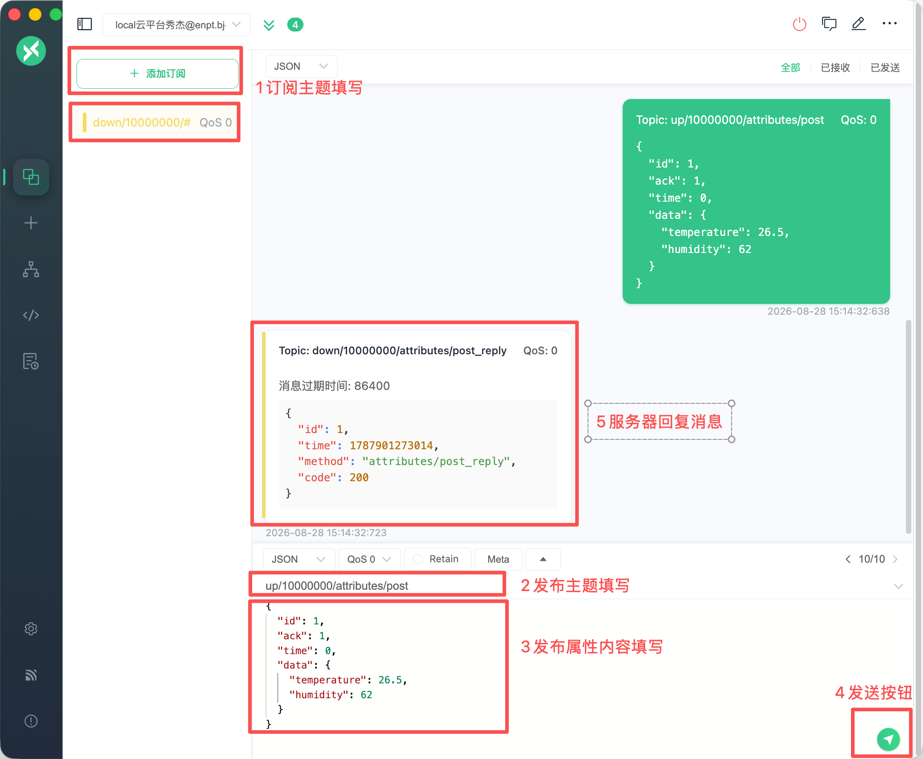Image resolution: width=923 pixels, height=759 pixels.
Task: Expand the publish topic history chevron
Action: pos(898,586)
